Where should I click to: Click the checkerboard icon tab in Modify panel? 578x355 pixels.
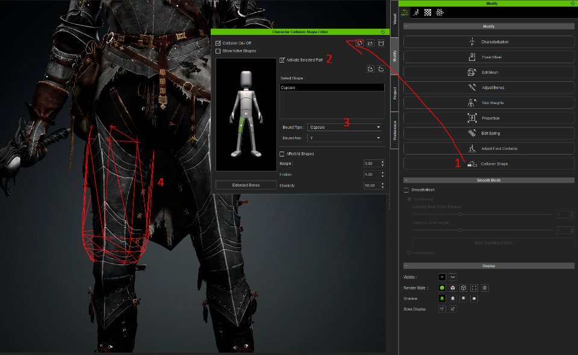click(427, 12)
